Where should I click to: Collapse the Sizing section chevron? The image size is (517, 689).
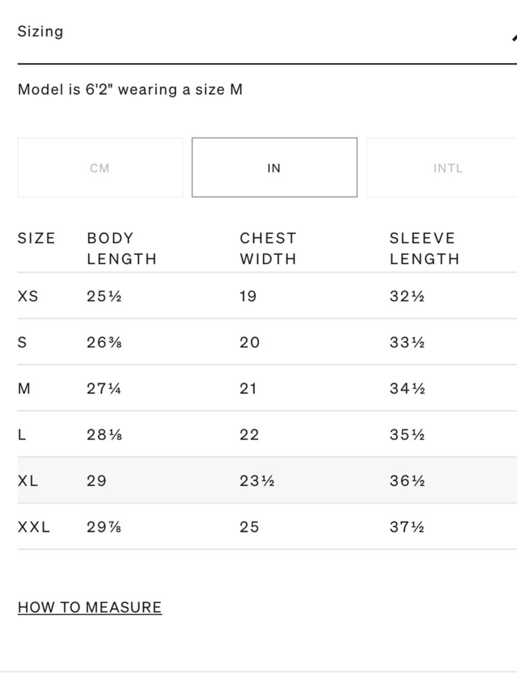pyautogui.click(x=514, y=37)
